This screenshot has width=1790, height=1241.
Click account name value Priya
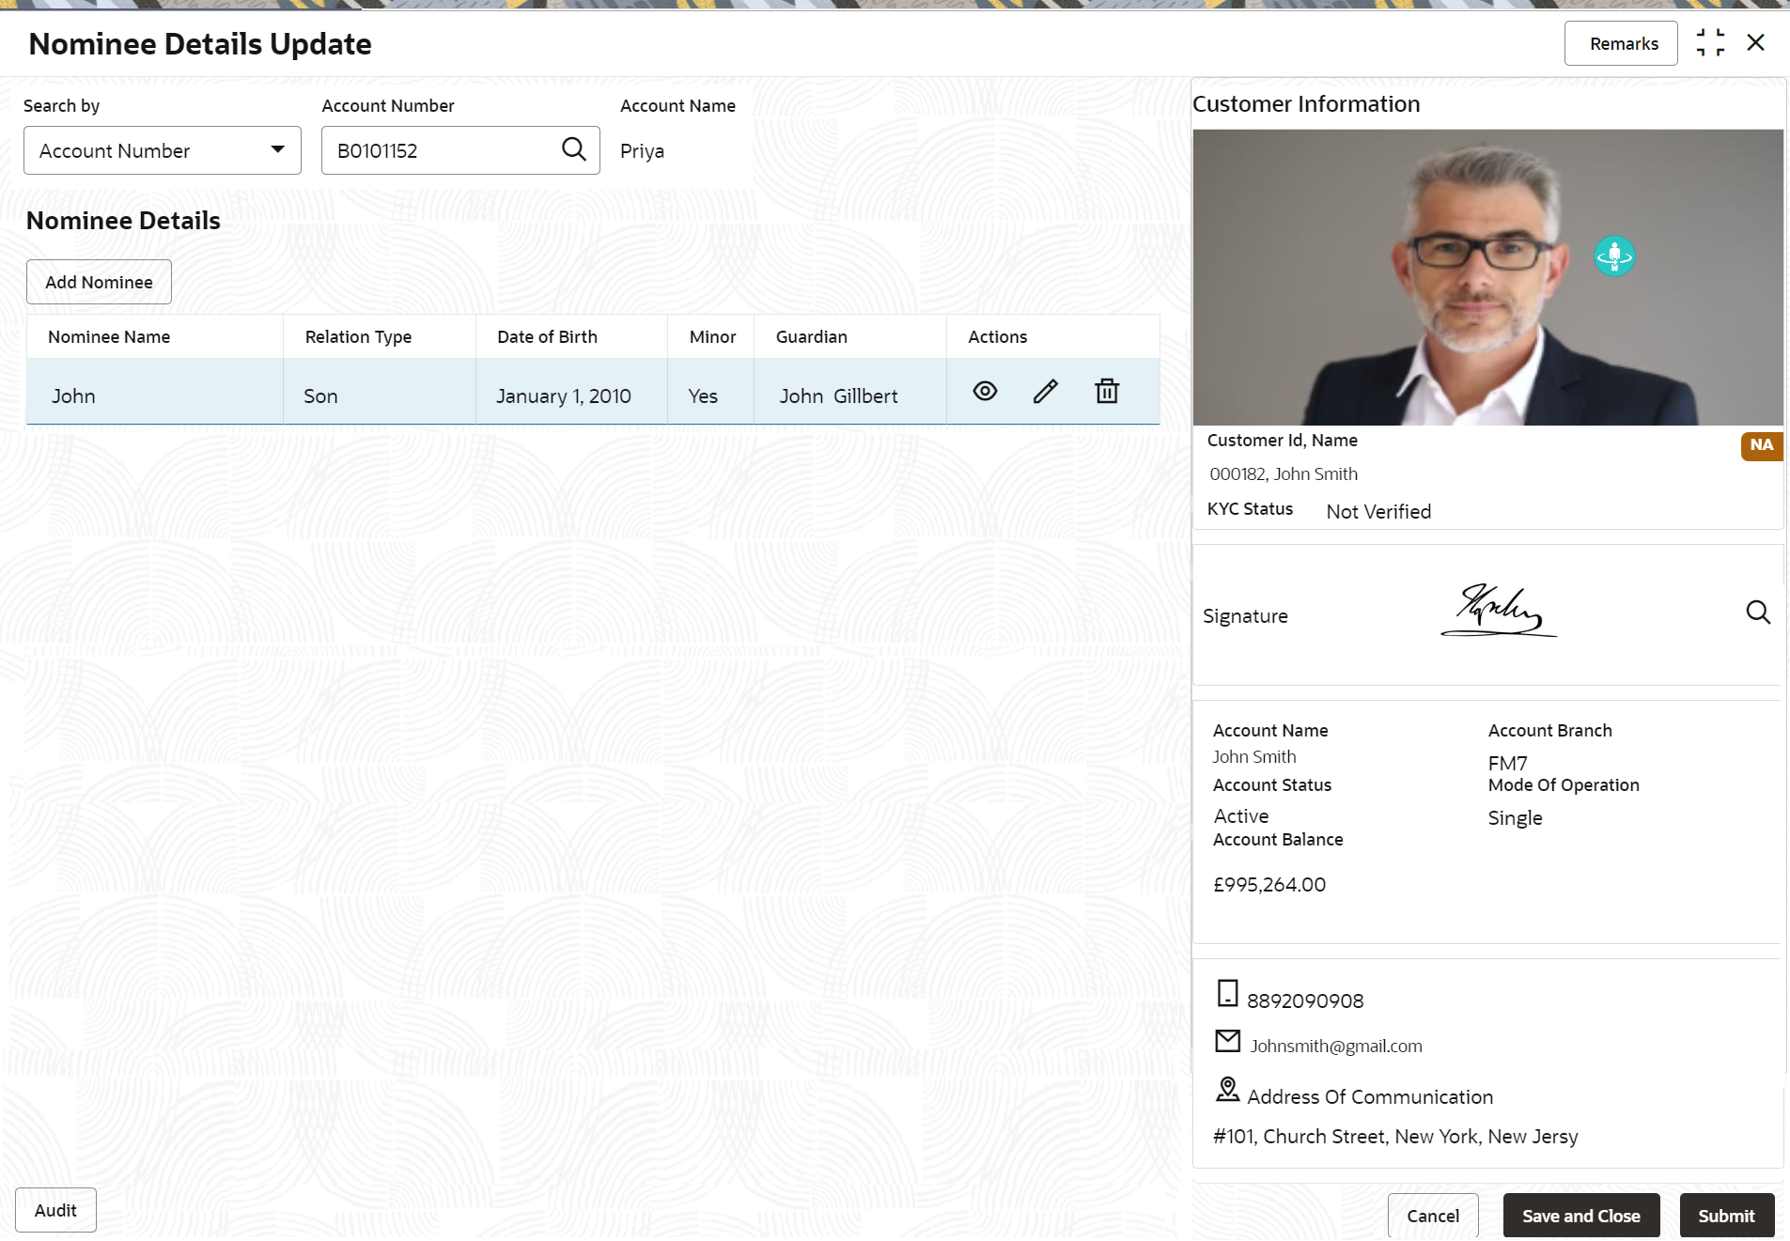[642, 151]
